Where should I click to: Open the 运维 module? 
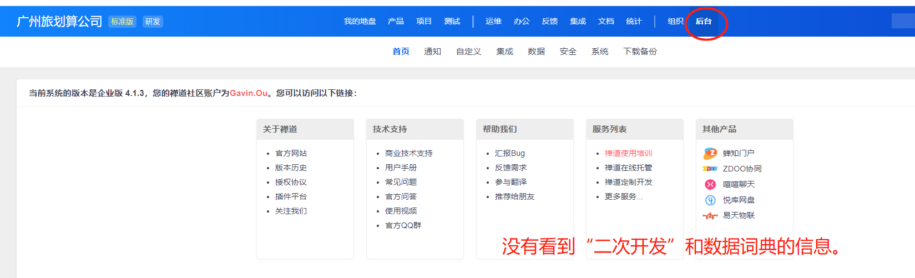[493, 21]
